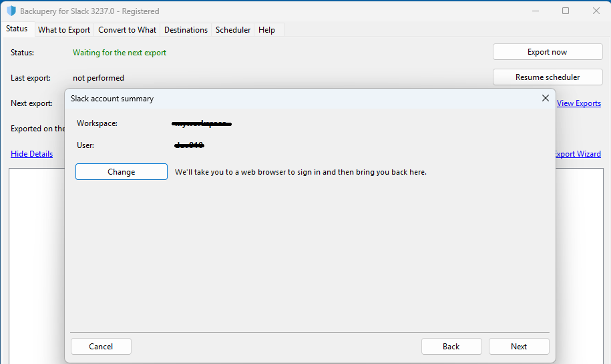Click Resume scheduler button

pyautogui.click(x=548, y=77)
